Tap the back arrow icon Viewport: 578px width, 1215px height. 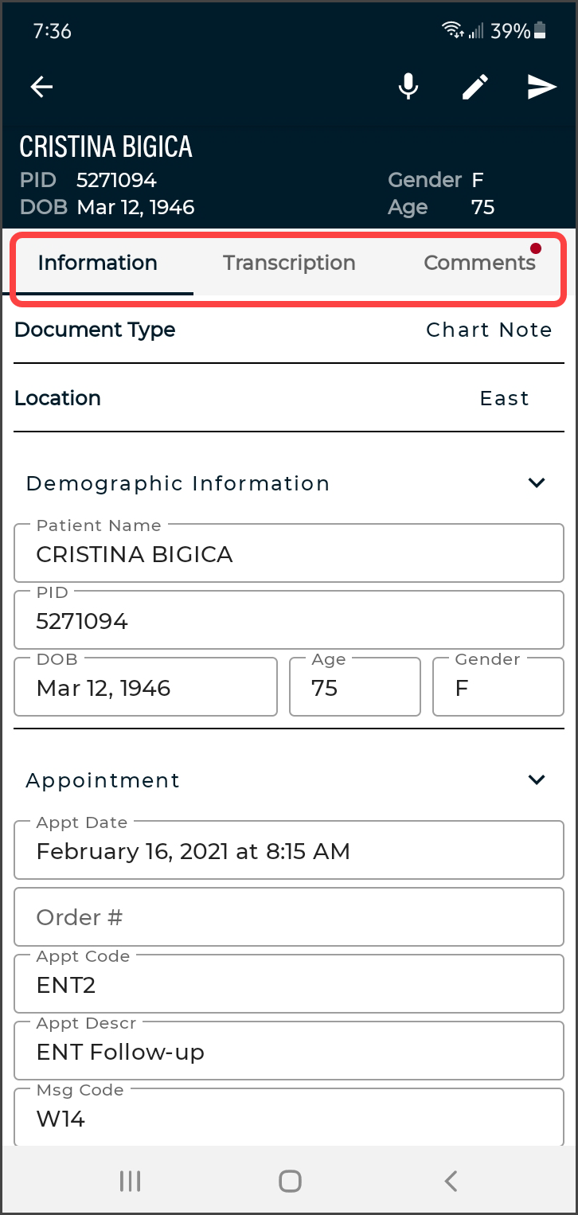click(41, 87)
